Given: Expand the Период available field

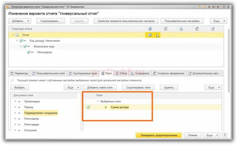Looking at the screenshot, I should 15,107.
